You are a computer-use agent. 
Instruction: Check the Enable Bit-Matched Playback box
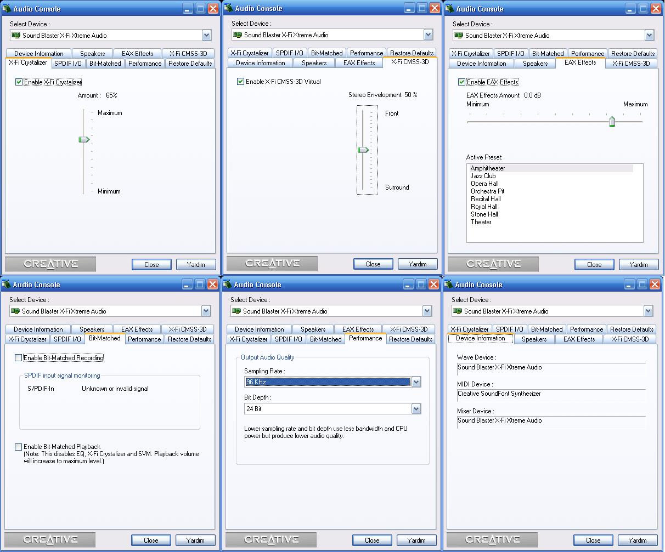tap(19, 447)
